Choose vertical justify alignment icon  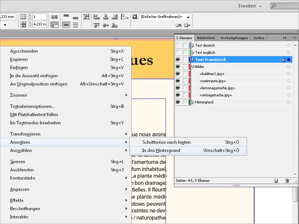tap(75, 25)
